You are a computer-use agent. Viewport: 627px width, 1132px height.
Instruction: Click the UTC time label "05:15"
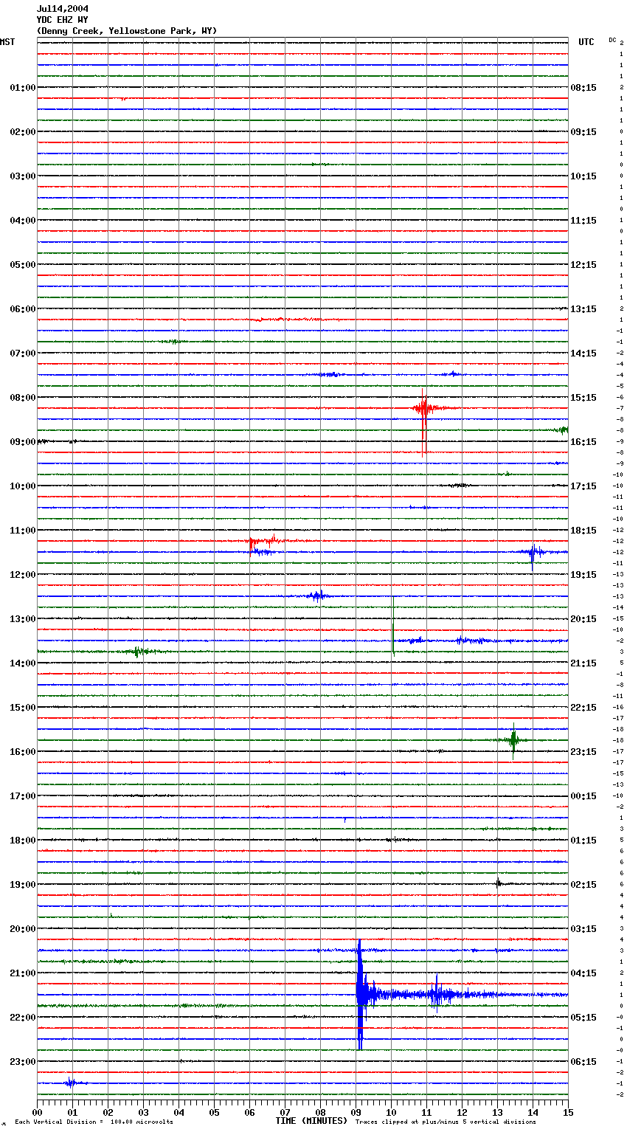click(583, 1018)
